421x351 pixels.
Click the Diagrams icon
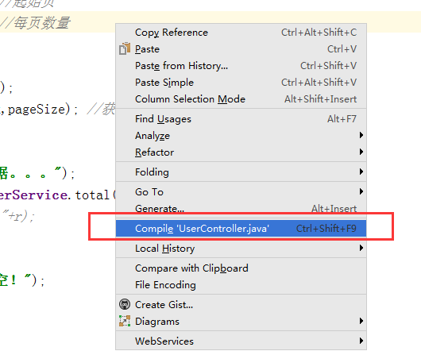125,321
